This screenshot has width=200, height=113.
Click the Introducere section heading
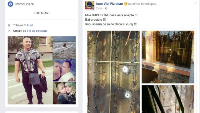click(x=24, y=4)
